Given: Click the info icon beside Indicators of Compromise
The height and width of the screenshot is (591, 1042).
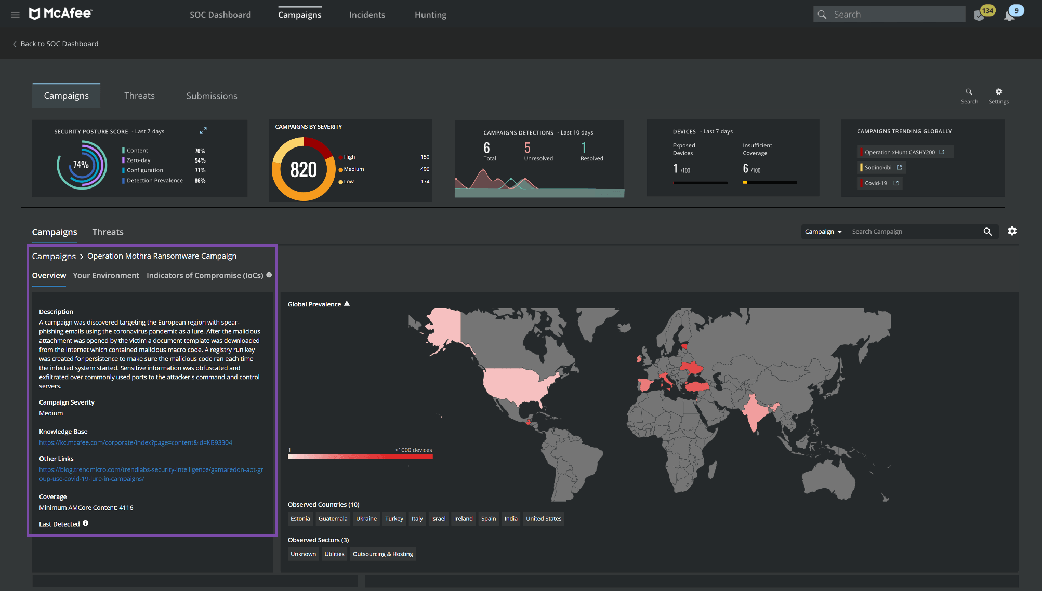Looking at the screenshot, I should [269, 275].
